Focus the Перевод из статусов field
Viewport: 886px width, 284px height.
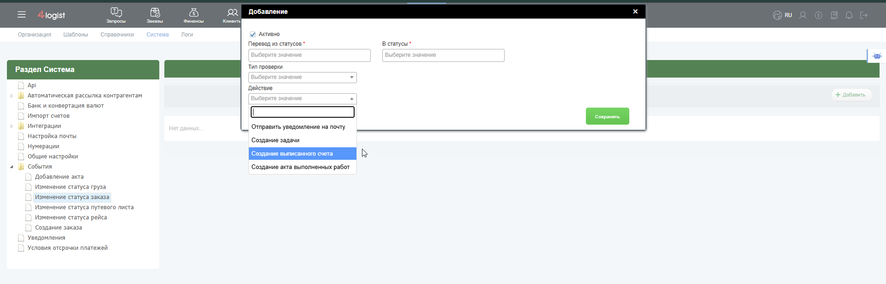(309, 55)
